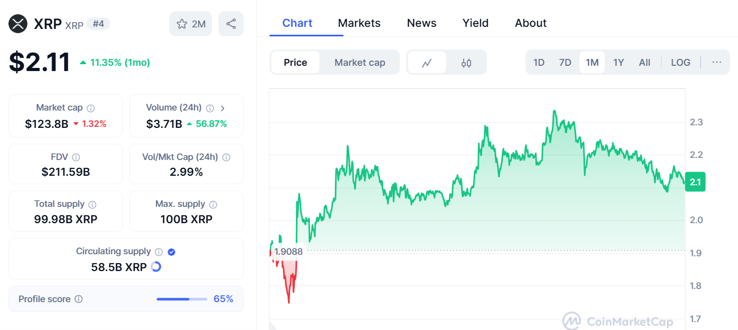Toggle chart to Market cap
This screenshot has height=330, width=738.
pyautogui.click(x=360, y=63)
